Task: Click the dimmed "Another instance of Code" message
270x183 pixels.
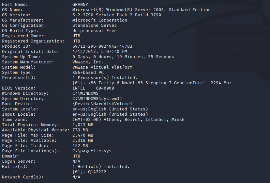Action: pos(240,39)
